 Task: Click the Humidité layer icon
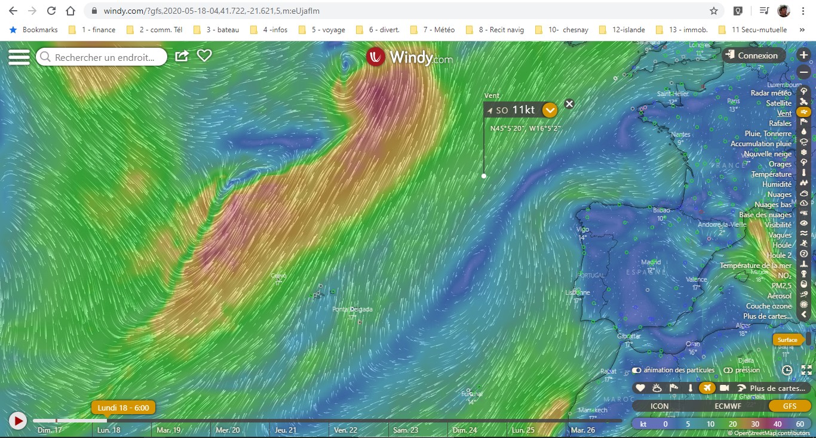click(803, 184)
